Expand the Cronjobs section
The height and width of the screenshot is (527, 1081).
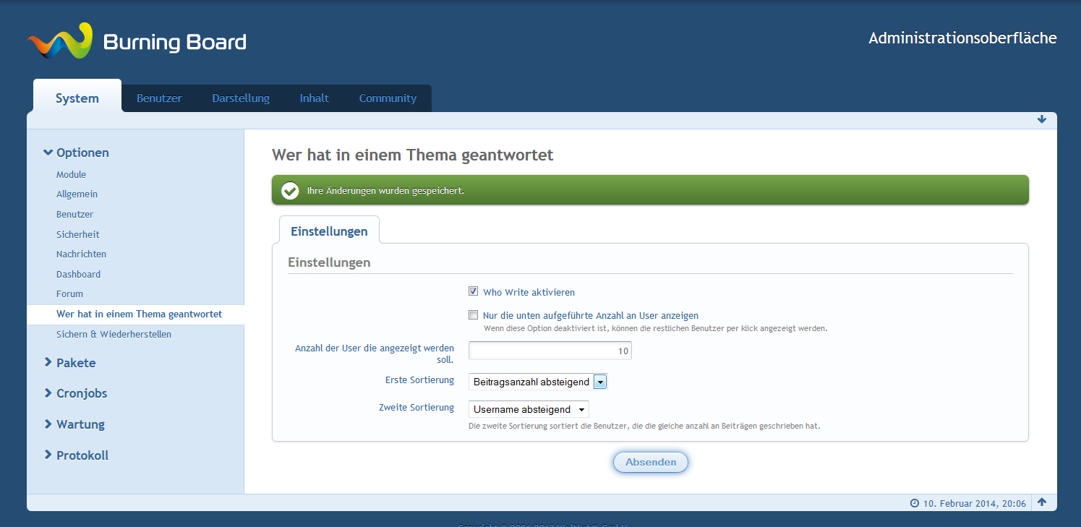tap(75, 393)
